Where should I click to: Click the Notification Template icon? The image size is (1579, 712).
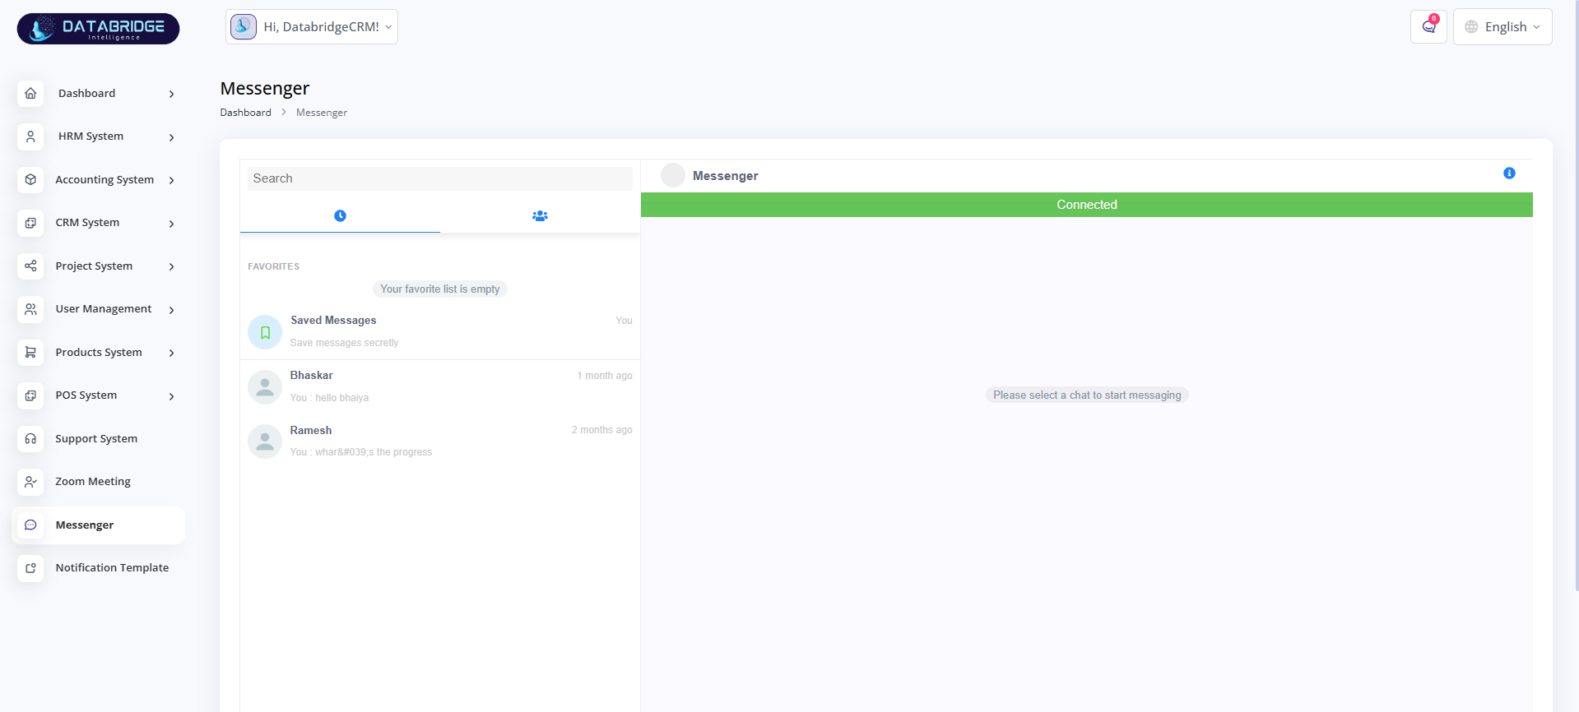tap(30, 568)
